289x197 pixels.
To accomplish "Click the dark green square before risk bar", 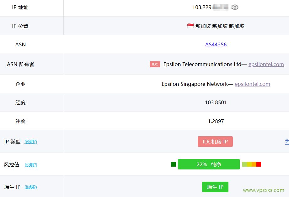I will click(173, 164).
